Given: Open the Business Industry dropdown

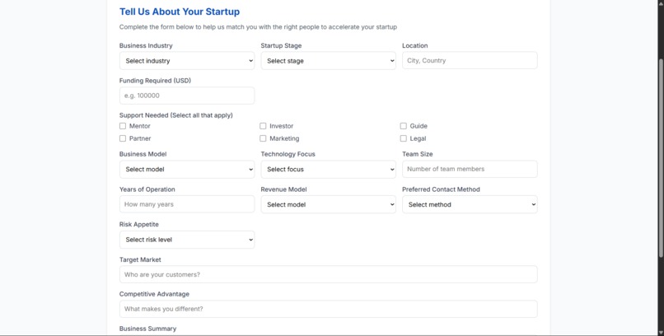Looking at the screenshot, I should tap(187, 61).
